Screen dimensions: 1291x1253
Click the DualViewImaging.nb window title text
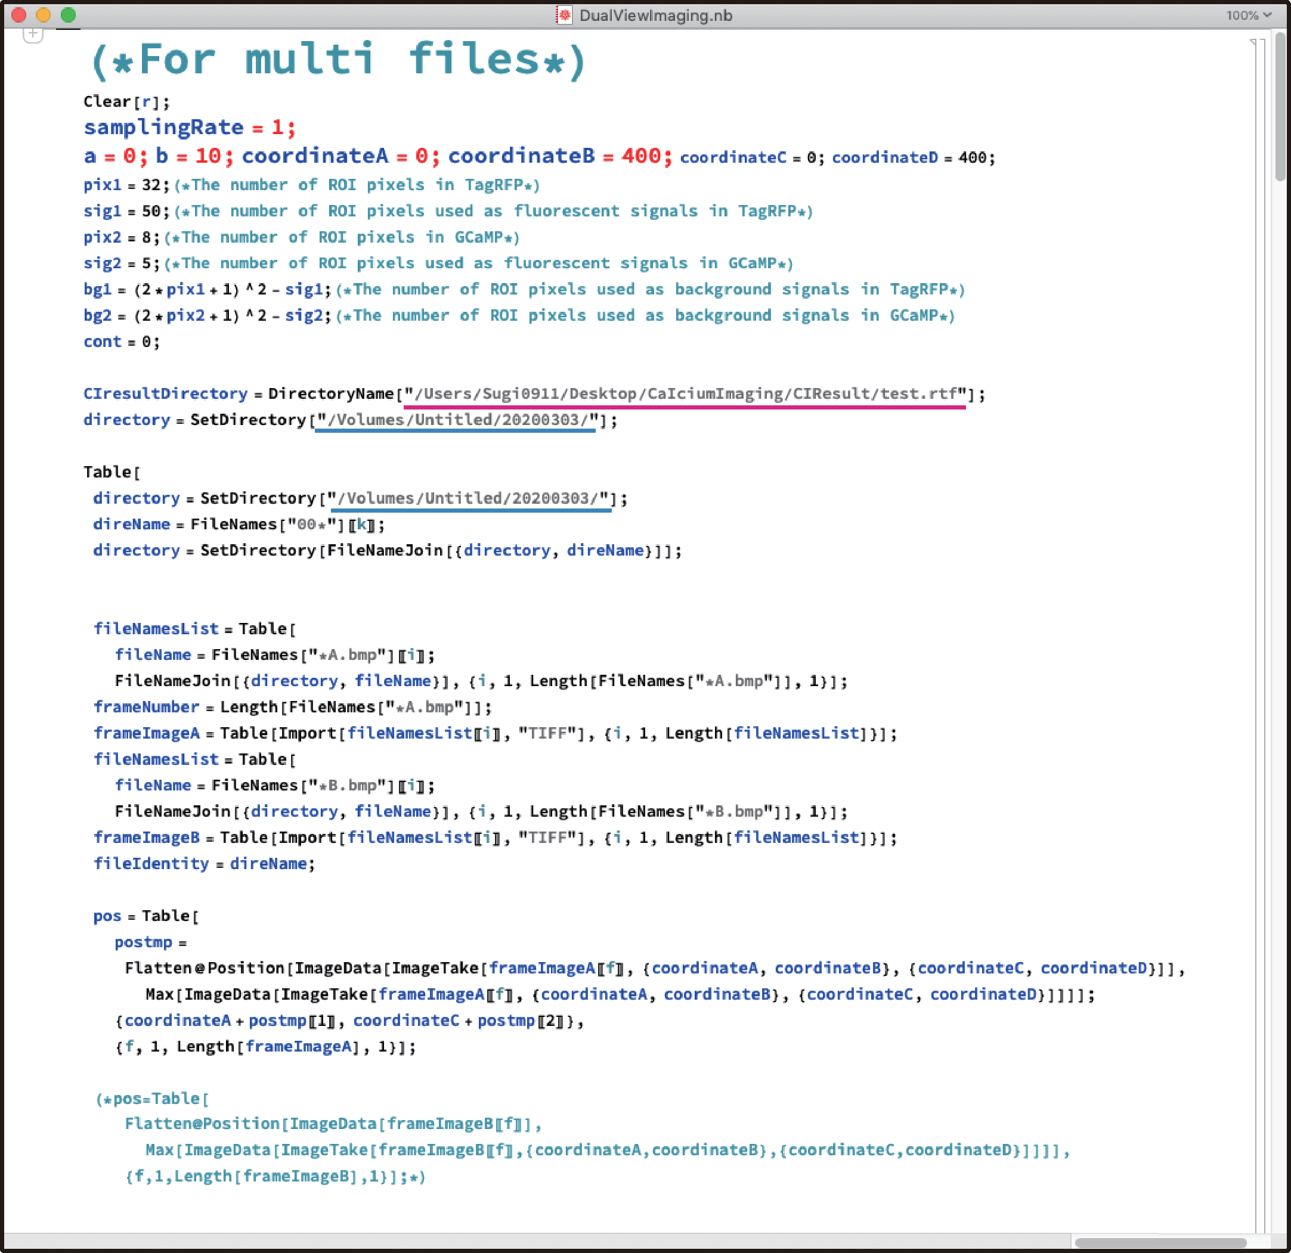655,15
